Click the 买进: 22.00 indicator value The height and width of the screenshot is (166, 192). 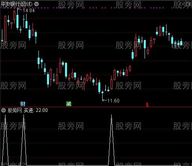(36, 110)
